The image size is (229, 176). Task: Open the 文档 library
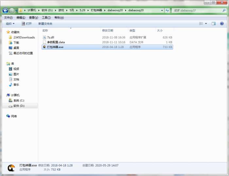point(16,79)
